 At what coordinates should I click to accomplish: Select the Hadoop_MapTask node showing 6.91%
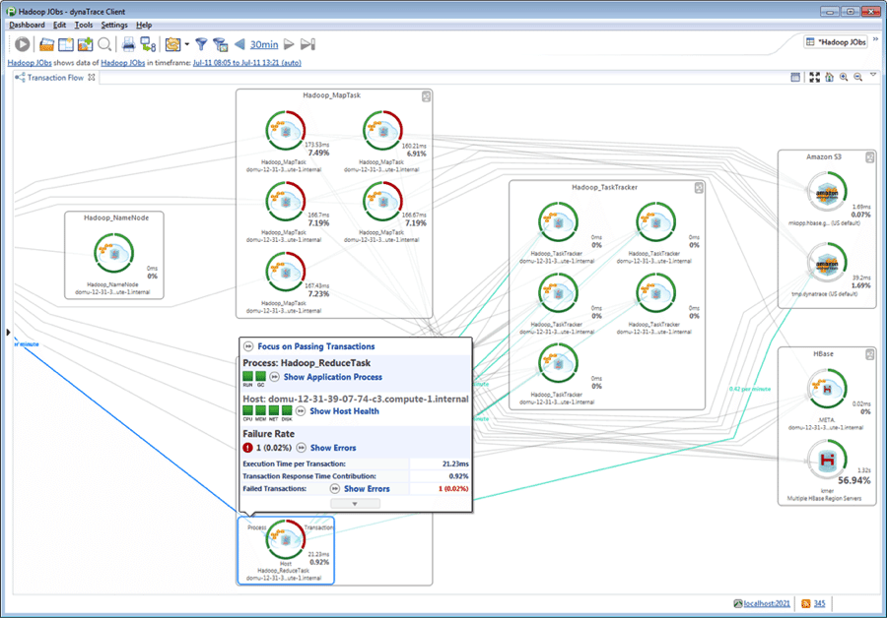(x=383, y=131)
